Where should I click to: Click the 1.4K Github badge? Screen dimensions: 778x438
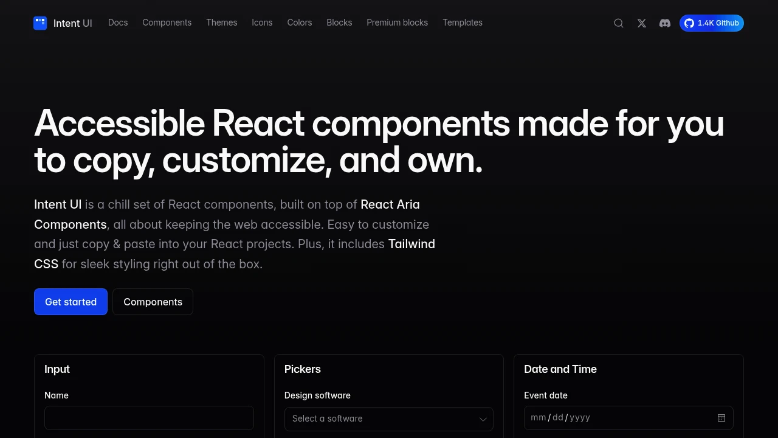[712, 23]
